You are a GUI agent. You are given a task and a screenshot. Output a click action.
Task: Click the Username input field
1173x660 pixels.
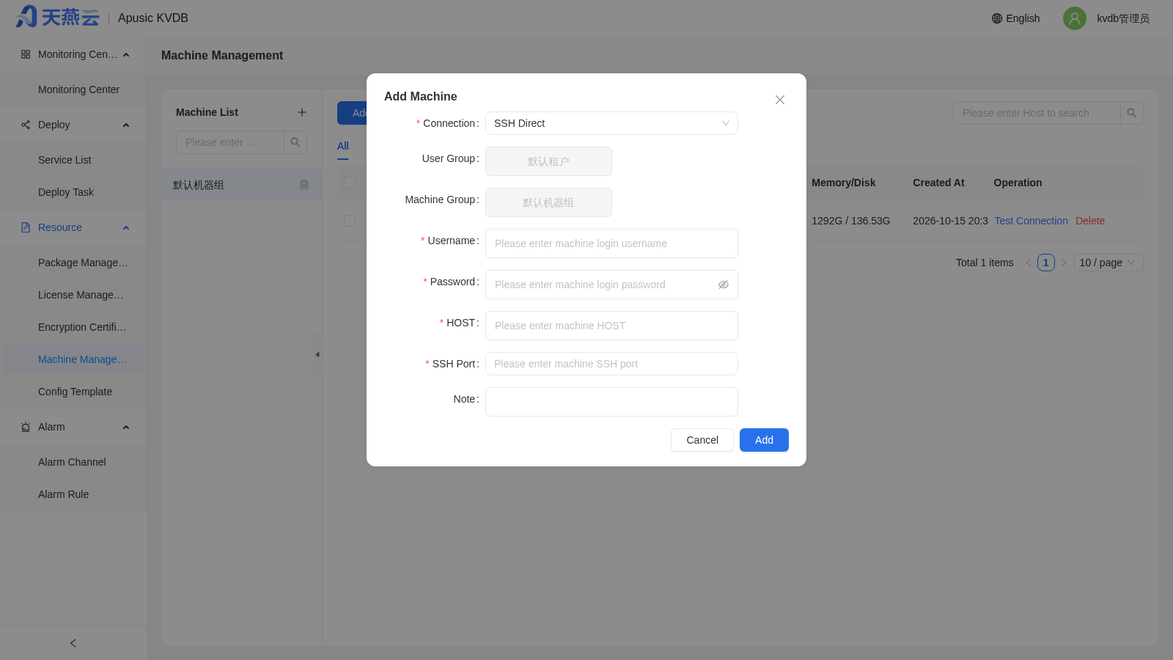click(611, 243)
